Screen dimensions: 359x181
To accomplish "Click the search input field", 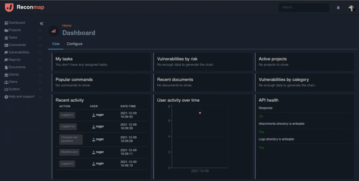I will pyautogui.click(x=303, y=7).
